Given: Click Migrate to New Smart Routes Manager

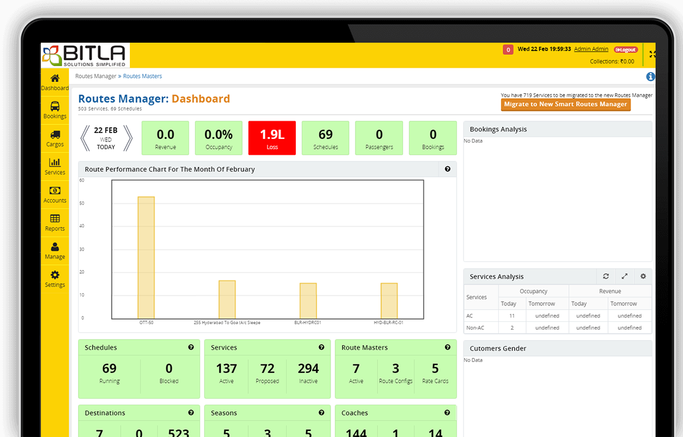Looking at the screenshot, I should tap(565, 104).
